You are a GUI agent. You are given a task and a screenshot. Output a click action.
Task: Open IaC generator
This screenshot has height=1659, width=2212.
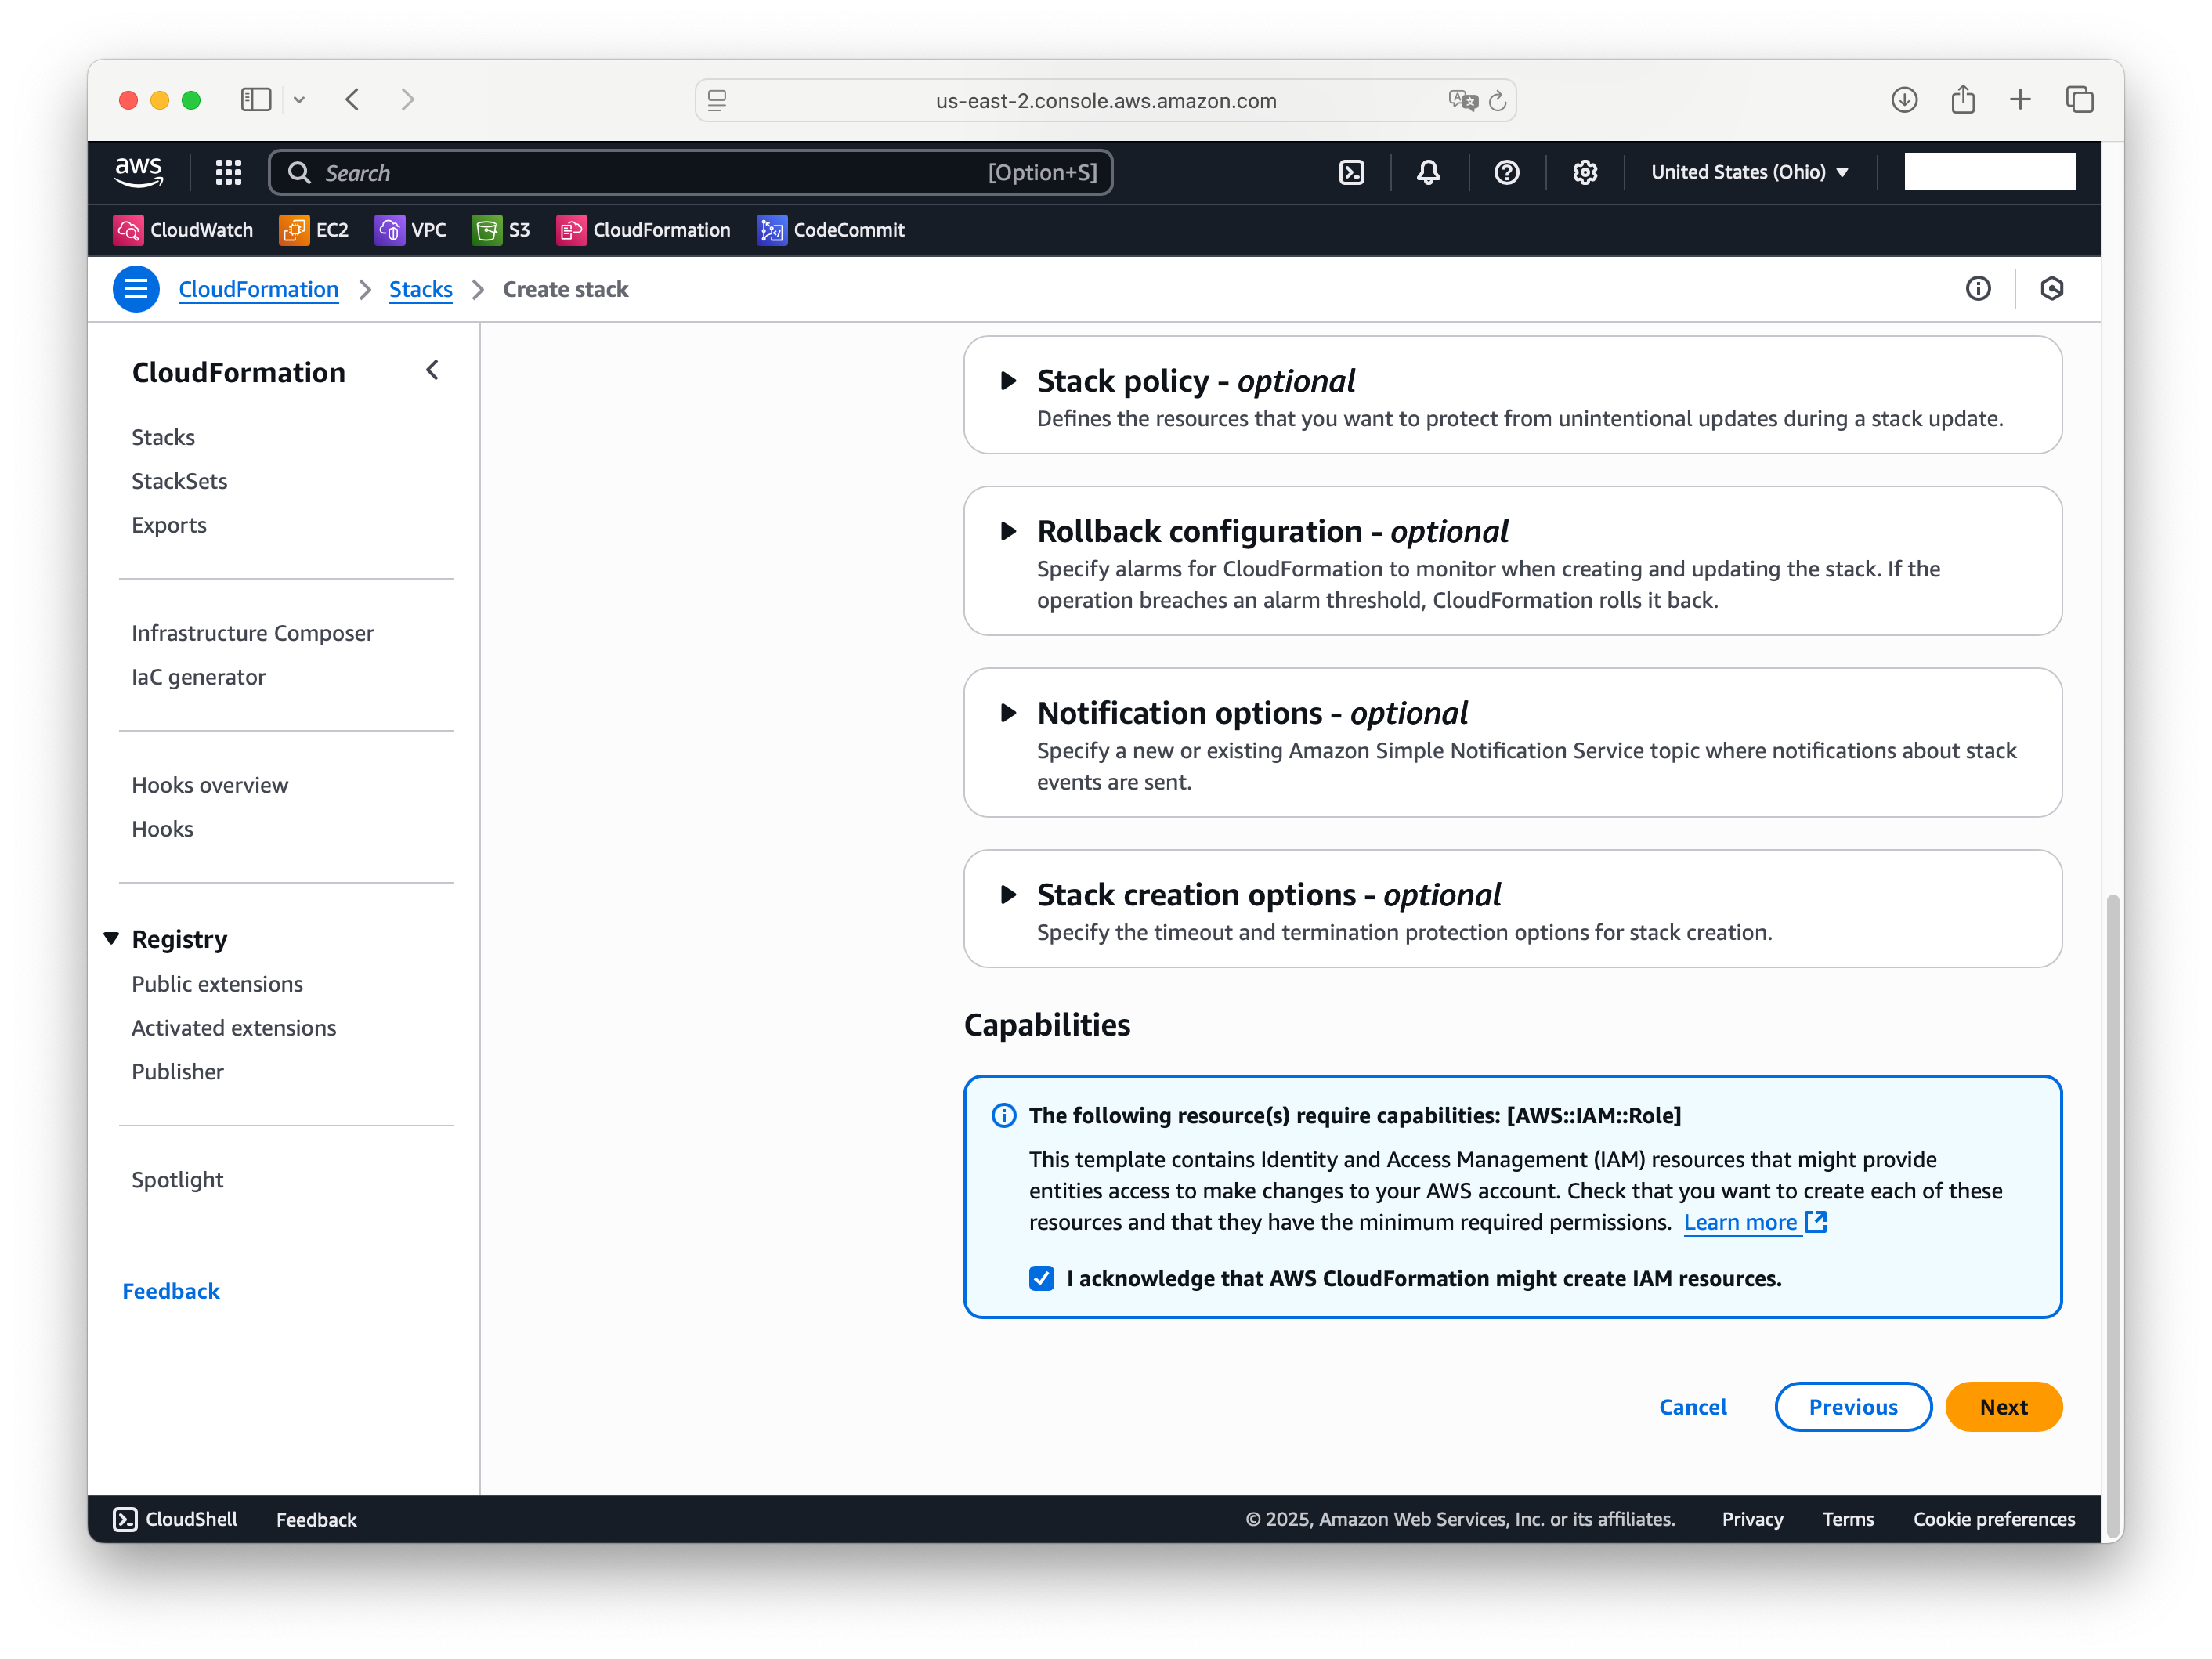(198, 677)
